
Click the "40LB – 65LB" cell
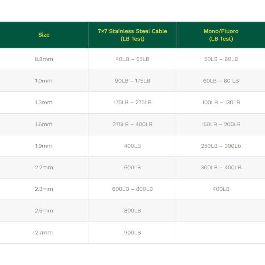coord(132,59)
